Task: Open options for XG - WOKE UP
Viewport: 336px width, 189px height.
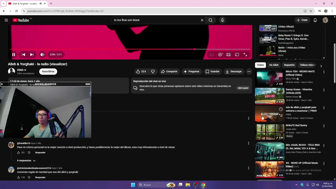Action: click(x=324, y=164)
